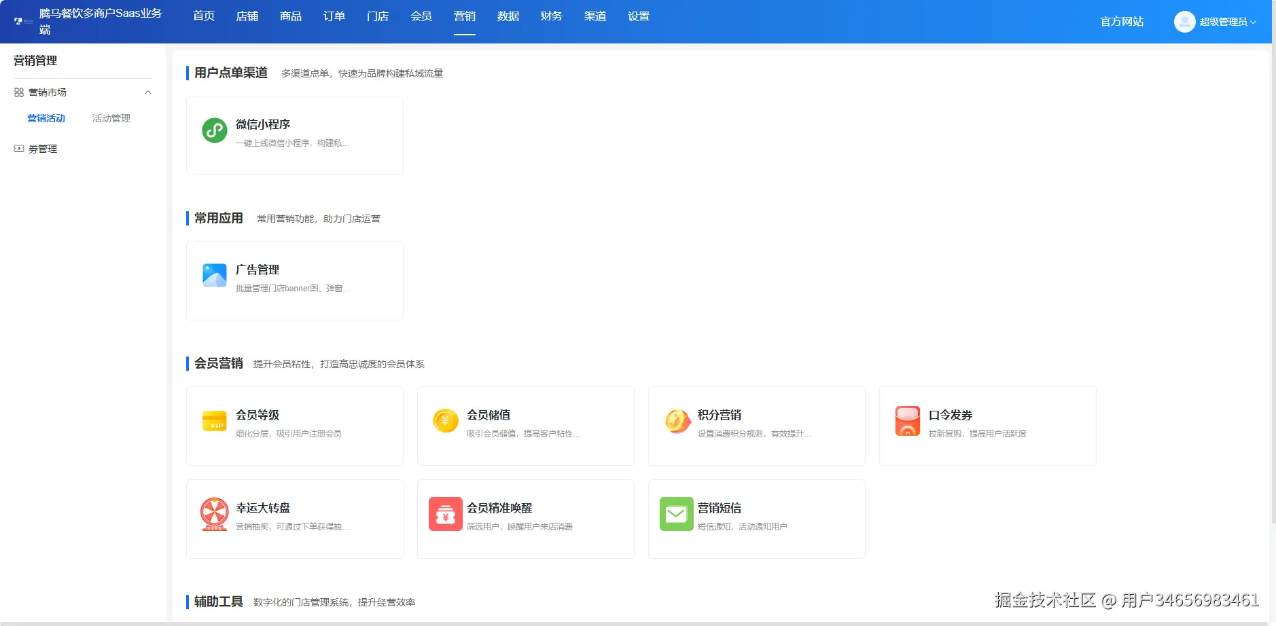Viewport: 1276px width, 626px height.
Task: Open the 超级管理员 account dropdown arrow
Action: pyautogui.click(x=1254, y=22)
